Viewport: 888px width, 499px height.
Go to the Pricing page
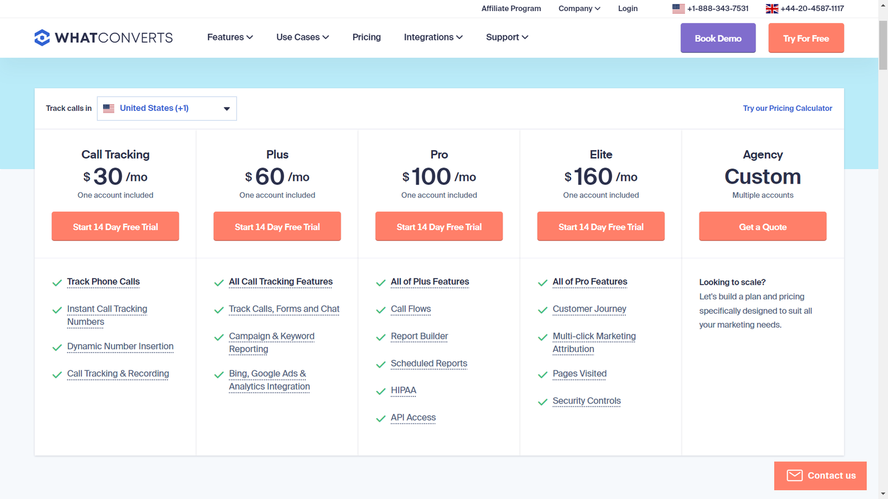366,37
